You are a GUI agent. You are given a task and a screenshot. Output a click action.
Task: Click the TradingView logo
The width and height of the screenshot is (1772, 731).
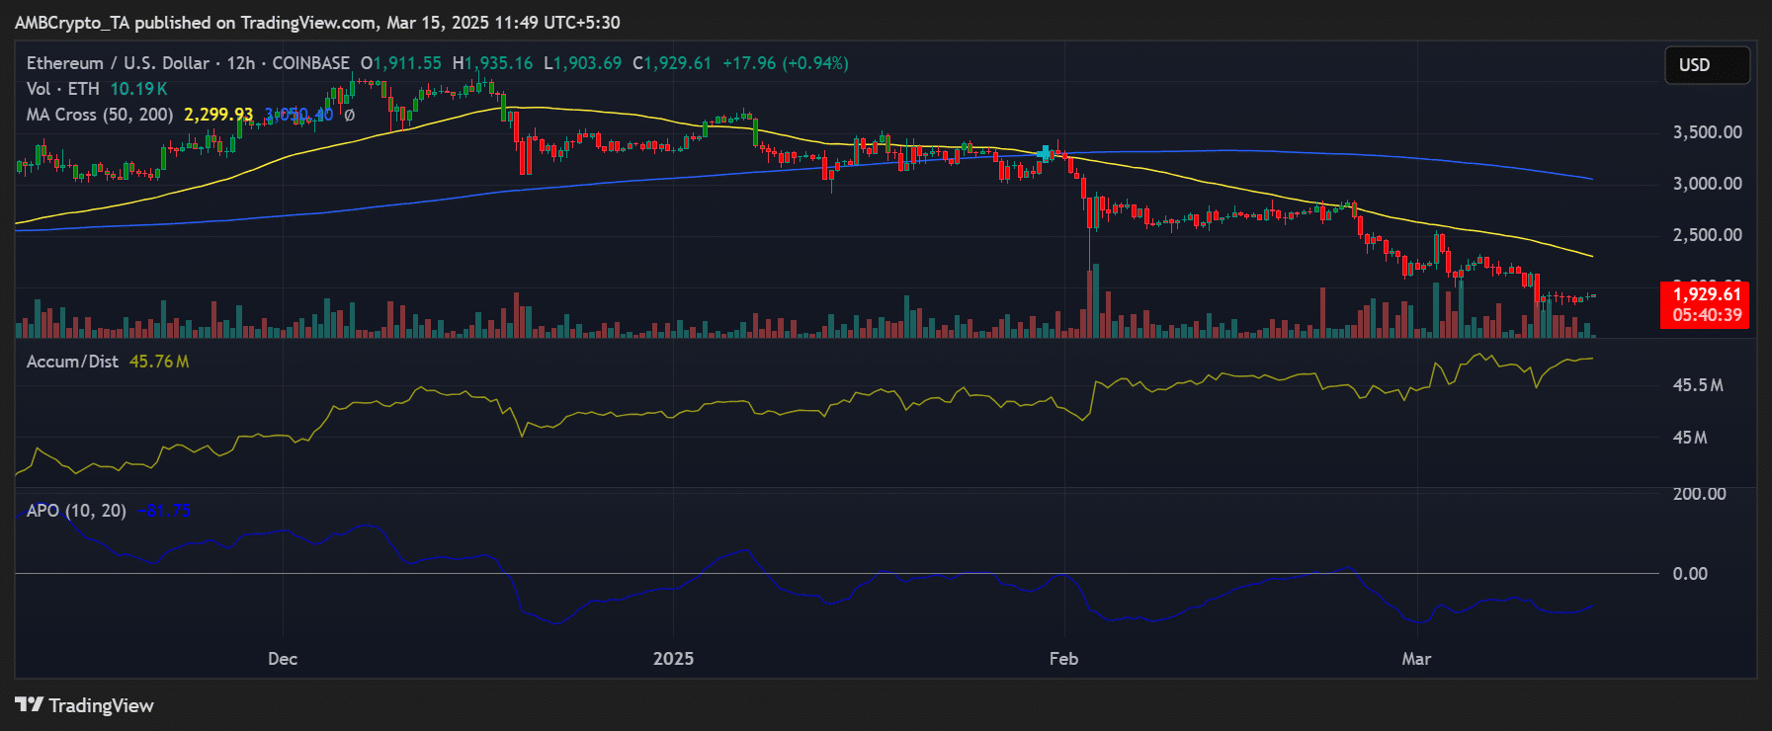click(x=85, y=705)
